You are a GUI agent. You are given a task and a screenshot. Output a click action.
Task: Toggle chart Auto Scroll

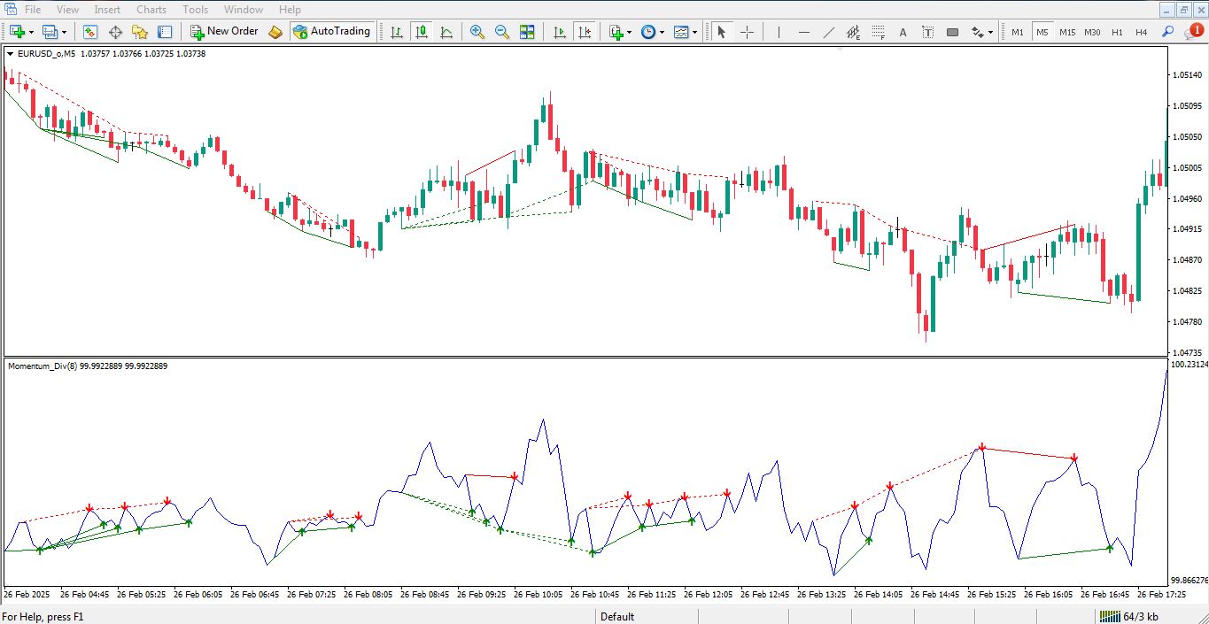[559, 32]
